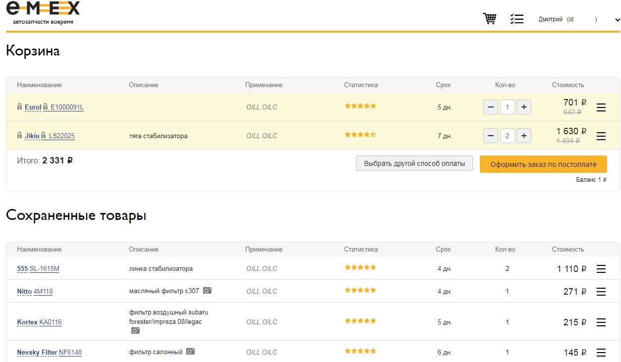Decrease quantity for Jikiu LS22025
This screenshot has width=621, height=362.
point(491,136)
